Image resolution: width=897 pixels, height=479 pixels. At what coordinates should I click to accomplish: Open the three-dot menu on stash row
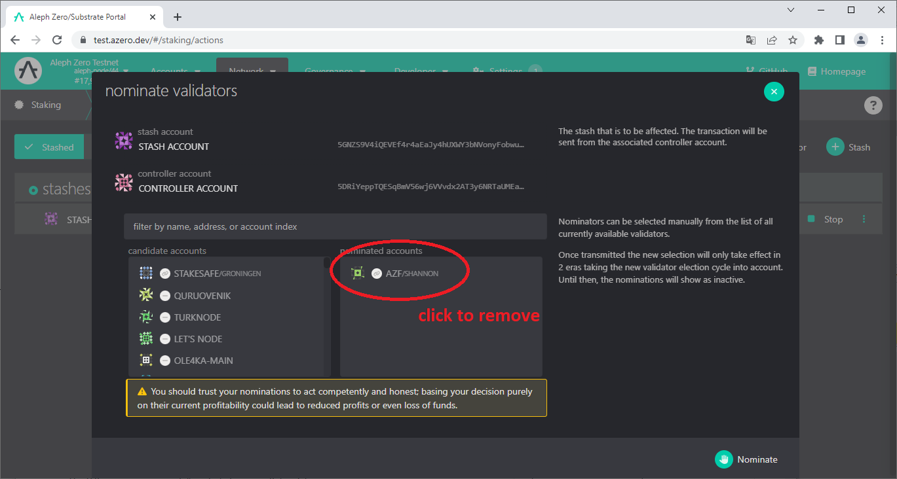[x=864, y=219]
